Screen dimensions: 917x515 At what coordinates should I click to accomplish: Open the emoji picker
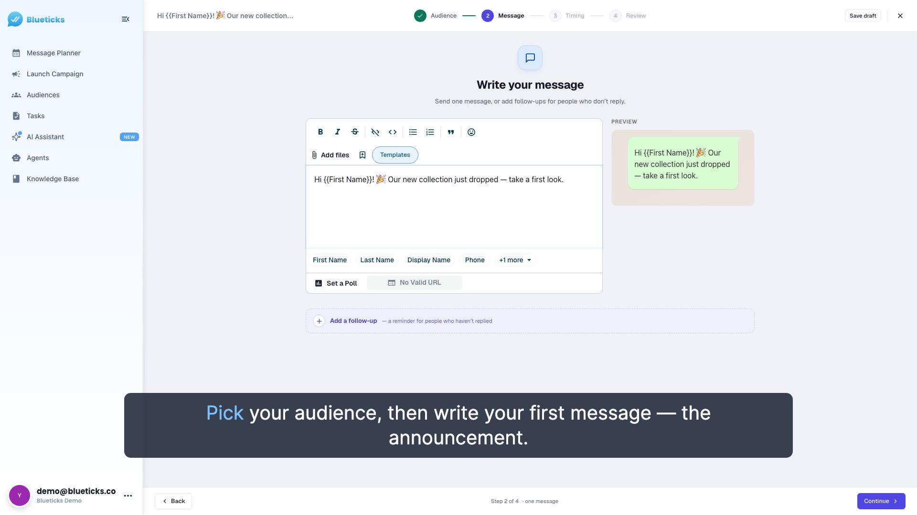tap(471, 132)
